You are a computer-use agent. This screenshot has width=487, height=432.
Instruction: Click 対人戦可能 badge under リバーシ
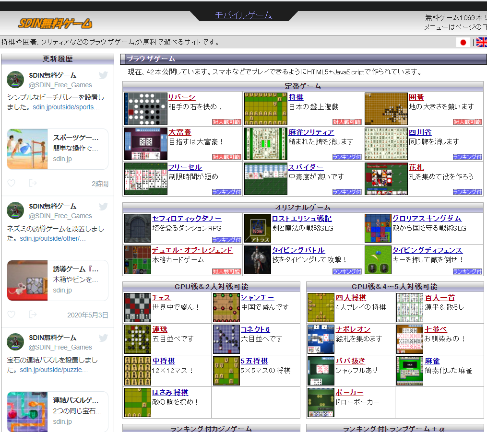point(226,122)
